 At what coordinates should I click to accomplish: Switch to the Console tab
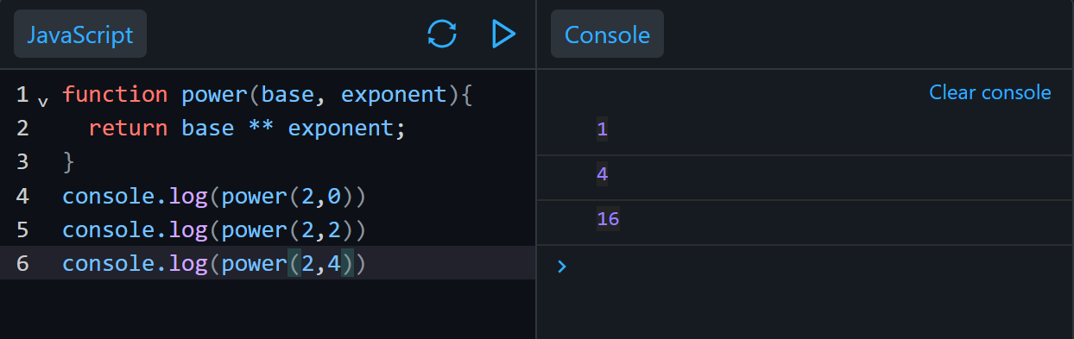(607, 35)
